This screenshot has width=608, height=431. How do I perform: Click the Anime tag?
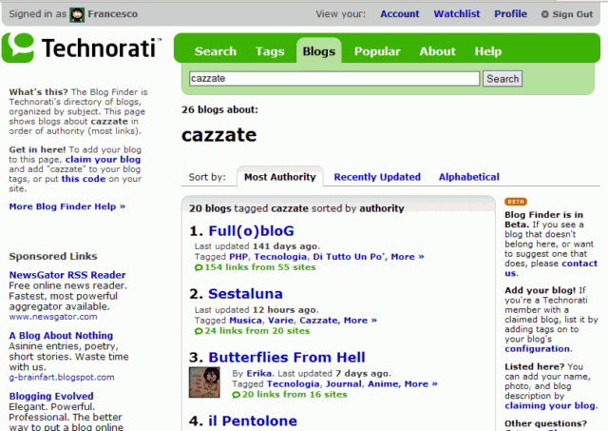tap(383, 384)
